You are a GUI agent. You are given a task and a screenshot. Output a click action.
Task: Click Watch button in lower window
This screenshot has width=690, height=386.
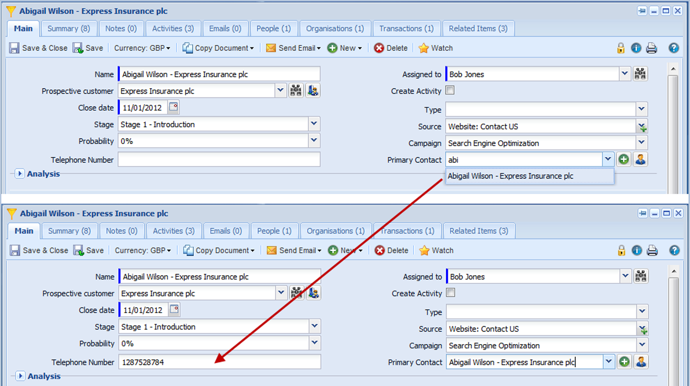436,250
